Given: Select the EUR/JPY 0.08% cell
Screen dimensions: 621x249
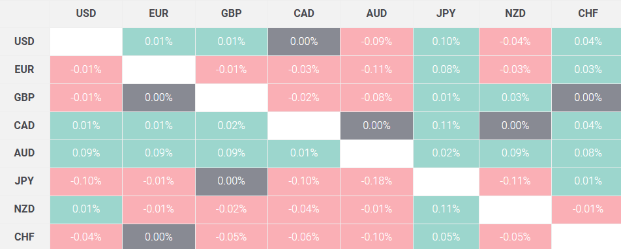Looking at the screenshot, I should [x=446, y=70].
